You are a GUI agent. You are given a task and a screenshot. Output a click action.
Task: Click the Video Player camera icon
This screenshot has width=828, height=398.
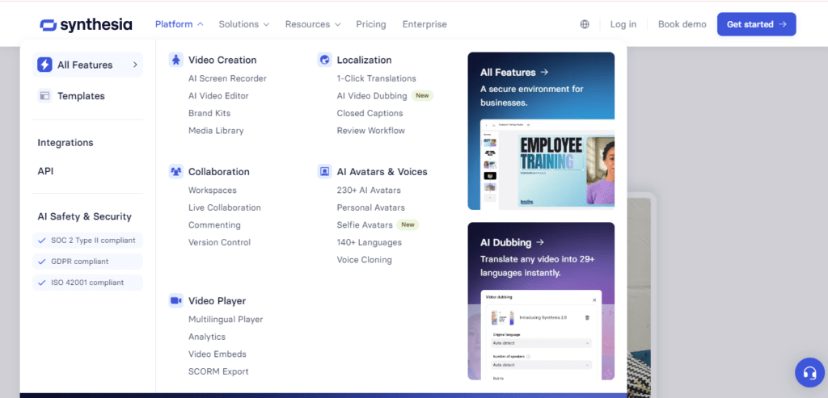(175, 300)
